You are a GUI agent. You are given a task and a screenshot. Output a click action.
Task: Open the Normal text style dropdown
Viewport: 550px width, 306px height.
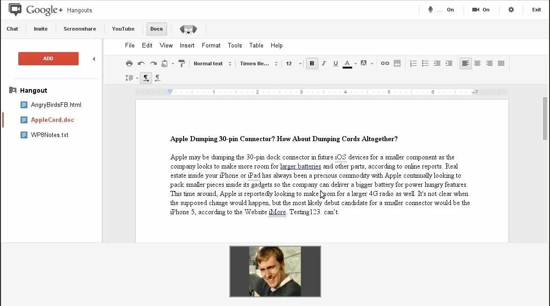(x=212, y=63)
